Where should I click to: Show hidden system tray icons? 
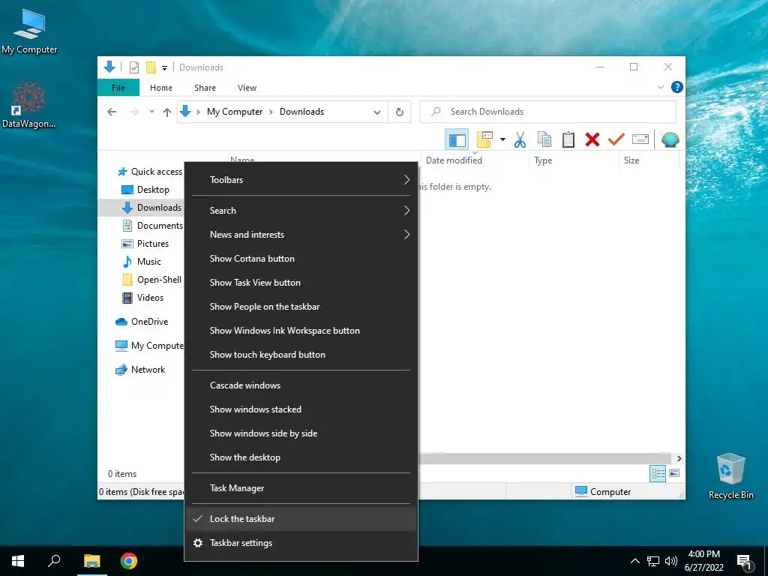click(634, 561)
